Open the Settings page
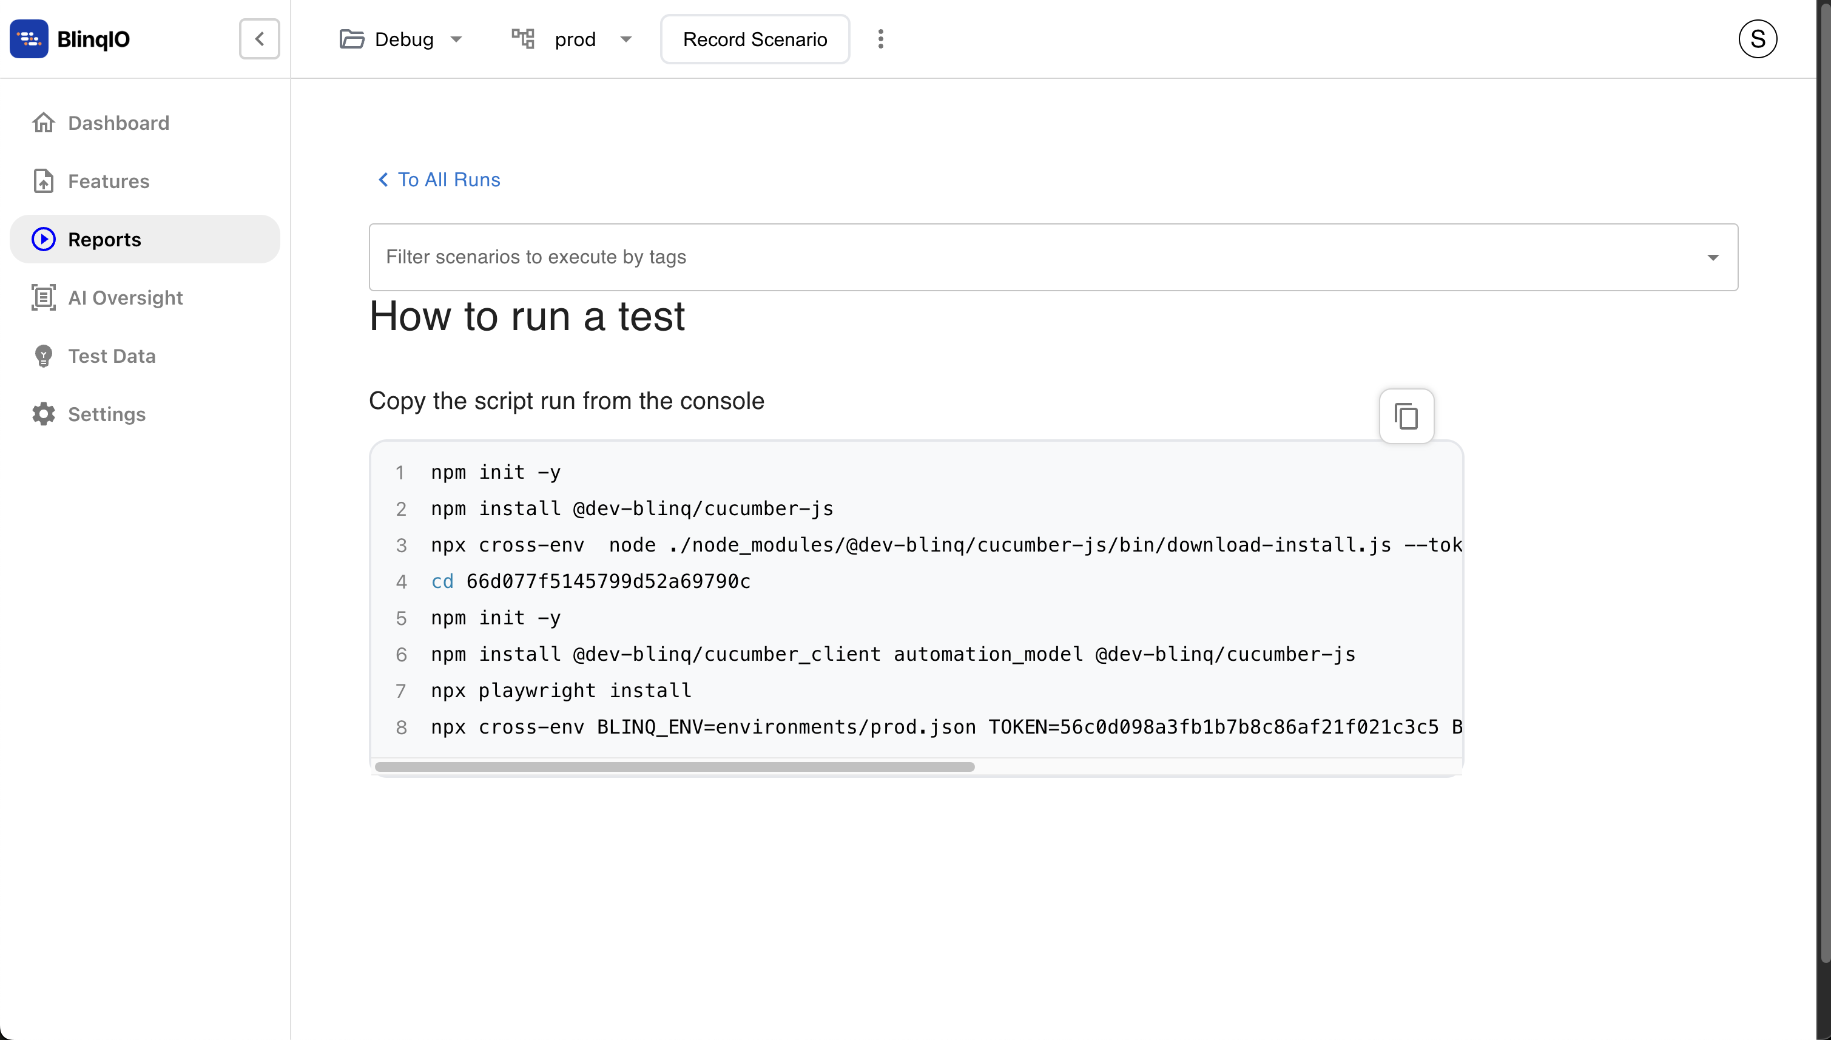This screenshot has width=1831, height=1040. click(145, 414)
